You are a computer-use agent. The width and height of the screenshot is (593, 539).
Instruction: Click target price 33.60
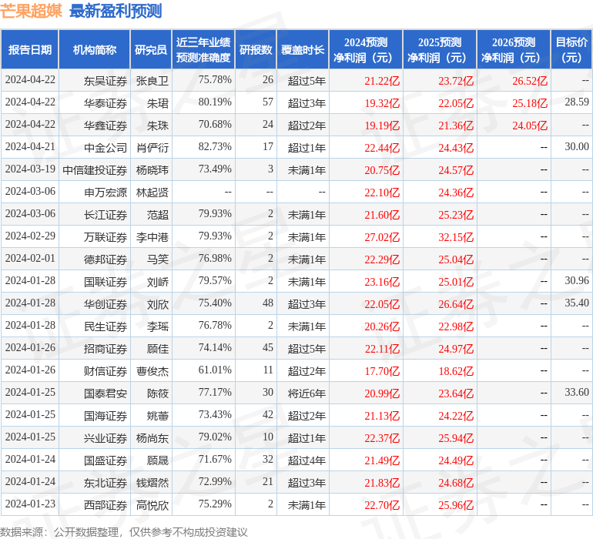tap(577, 392)
